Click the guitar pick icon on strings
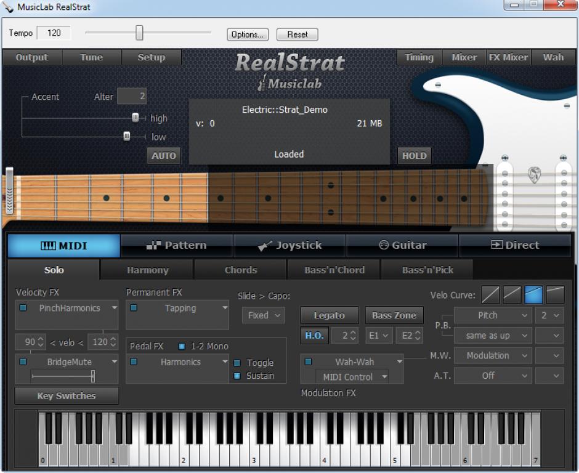Image resolution: width=579 pixels, height=473 pixels. coord(534,174)
